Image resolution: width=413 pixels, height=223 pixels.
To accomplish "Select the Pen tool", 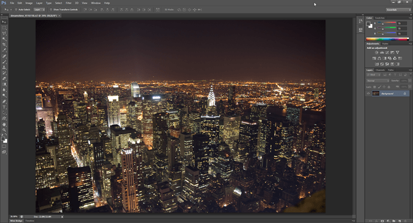I will tap(4, 102).
